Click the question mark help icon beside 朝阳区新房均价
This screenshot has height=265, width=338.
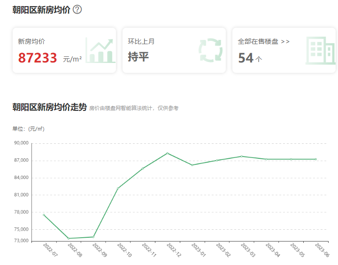click(x=77, y=9)
